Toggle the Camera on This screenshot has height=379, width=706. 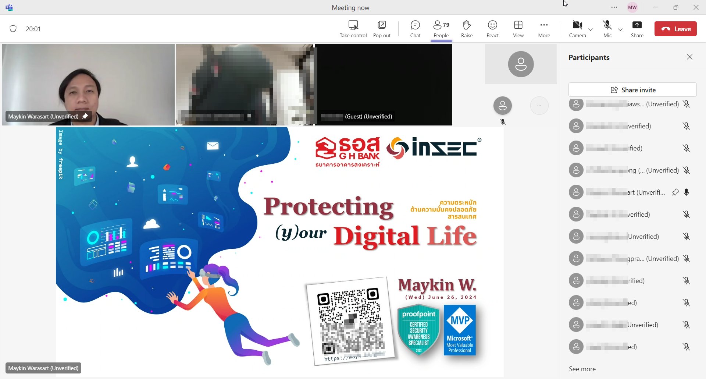tap(577, 29)
